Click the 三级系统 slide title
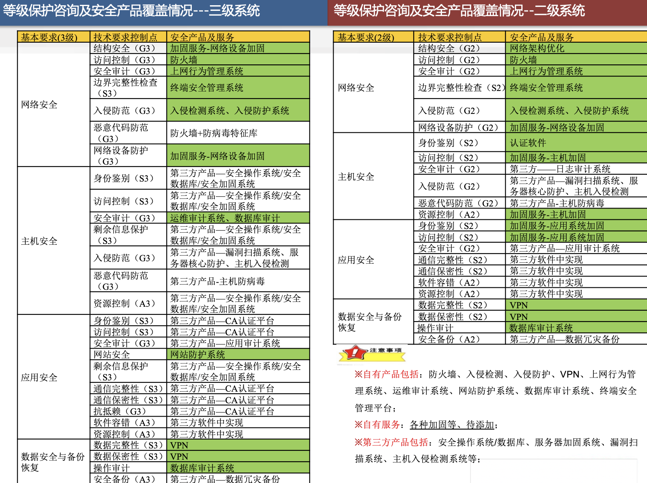 pos(131,10)
